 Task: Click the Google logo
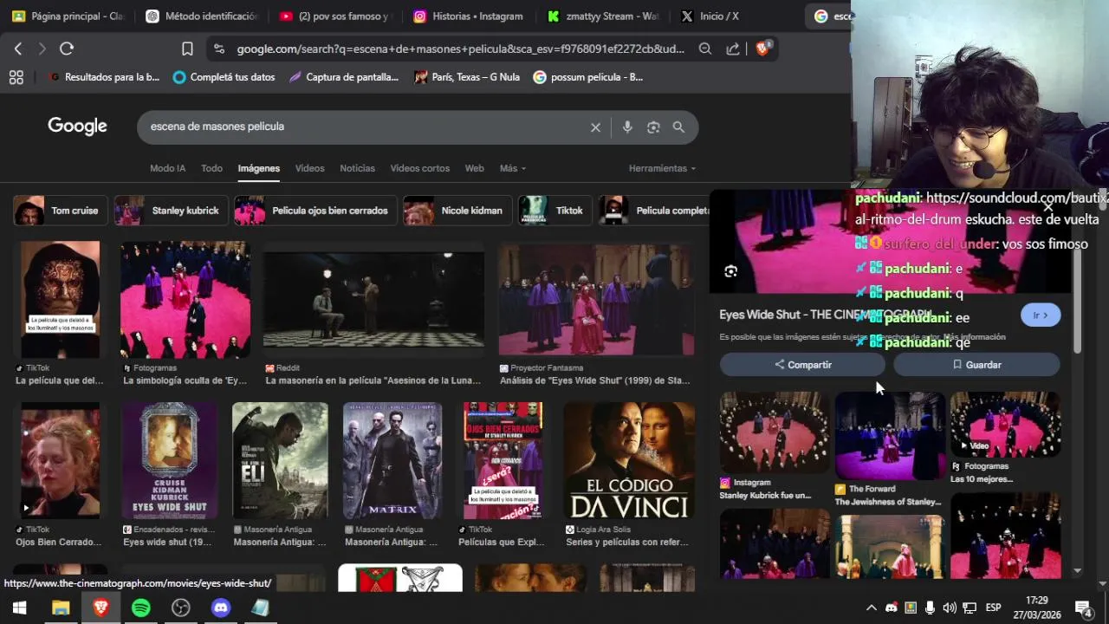[77, 127]
